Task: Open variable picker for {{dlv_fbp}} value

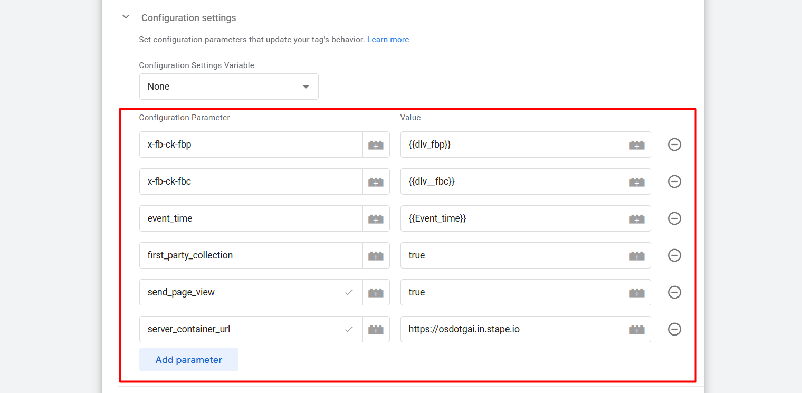Action: [x=637, y=145]
